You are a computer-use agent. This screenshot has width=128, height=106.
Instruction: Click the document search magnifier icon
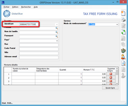[123, 63]
